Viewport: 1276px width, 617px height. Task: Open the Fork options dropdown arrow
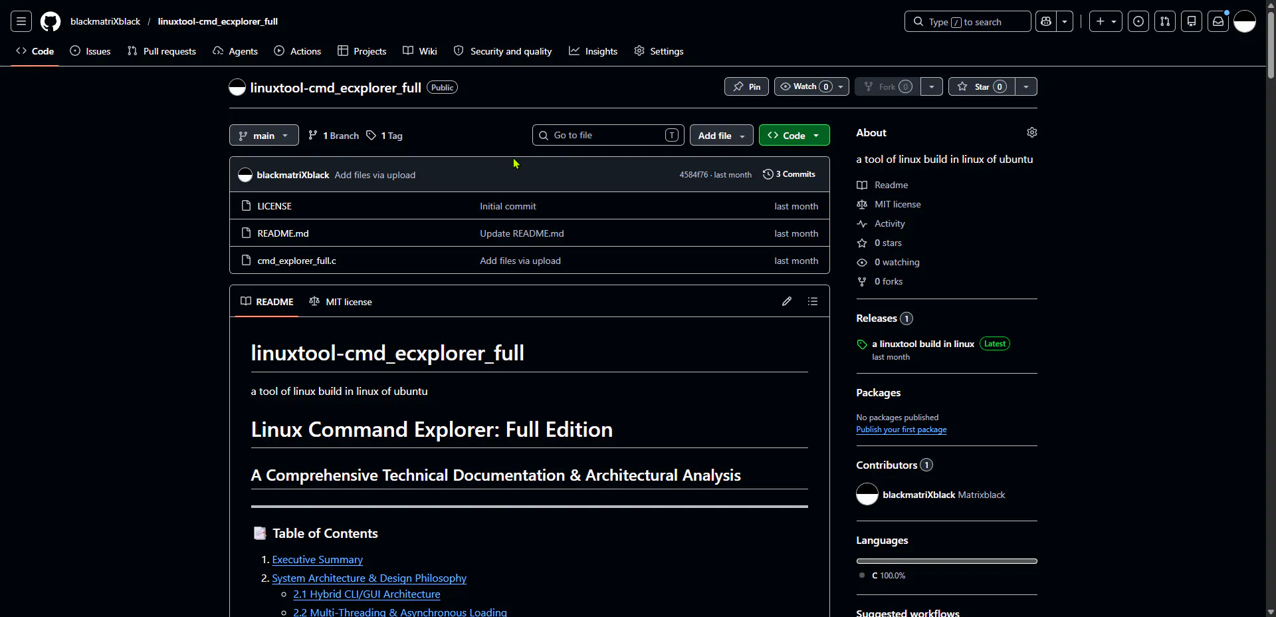pyautogui.click(x=932, y=86)
